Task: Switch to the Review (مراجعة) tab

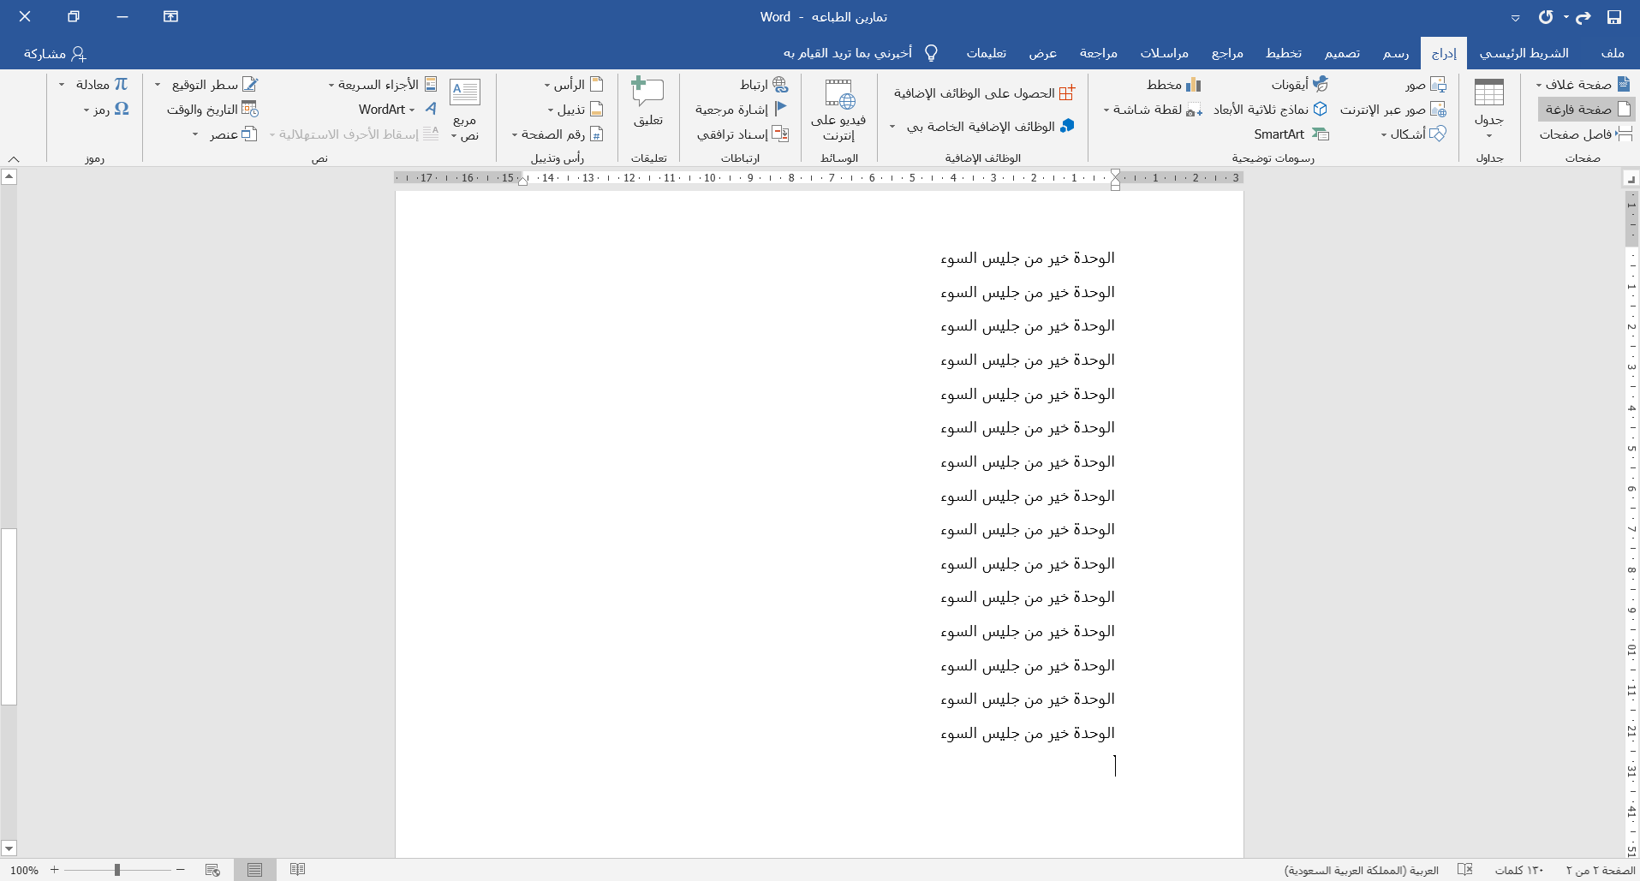Action: pyautogui.click(x=1098, y=53)
